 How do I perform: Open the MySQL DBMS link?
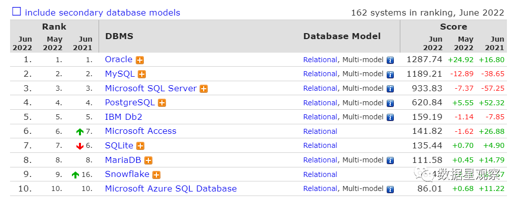coord(120,74)
